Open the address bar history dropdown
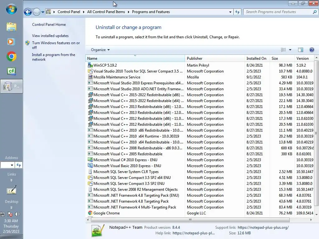The image size is (319, 239). (x=230, y=12)
